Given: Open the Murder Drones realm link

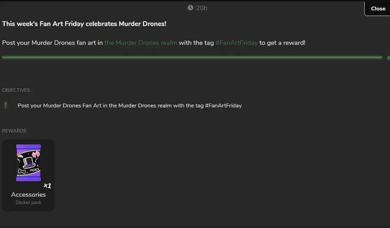Looking at the screenshot, I should pyautogui.click(x=140, y=43).
